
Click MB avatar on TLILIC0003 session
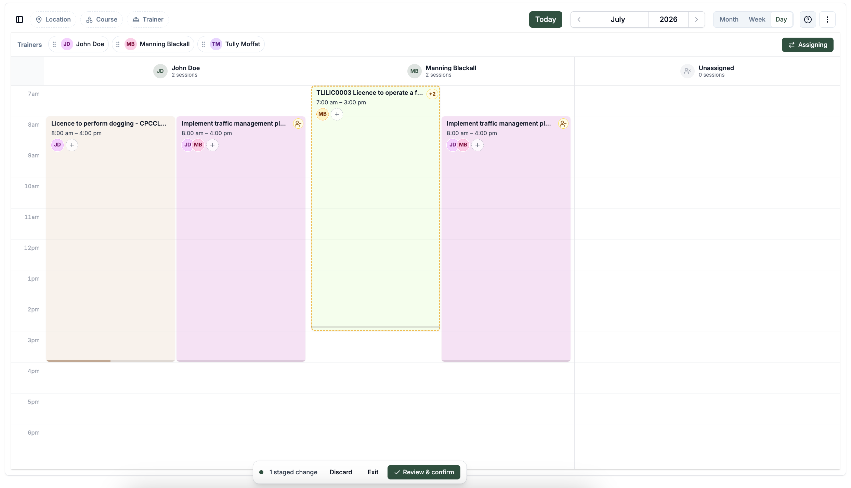point(323,114)
